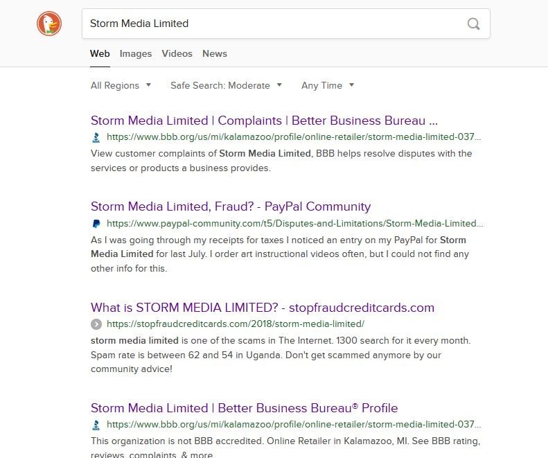The width and height of the screenshot is (548, 458).
Task: Open Storm Media Limited, Fraud? PayPal Community result
Action: tap(231, 206)
